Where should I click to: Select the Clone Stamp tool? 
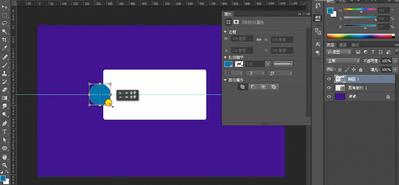[5, 74]
